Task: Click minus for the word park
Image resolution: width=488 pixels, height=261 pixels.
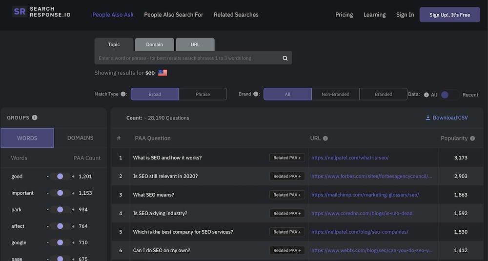Action: click(48, 210)
